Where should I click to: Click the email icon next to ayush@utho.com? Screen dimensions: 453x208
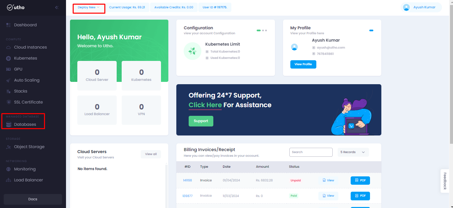pos(314,48)
